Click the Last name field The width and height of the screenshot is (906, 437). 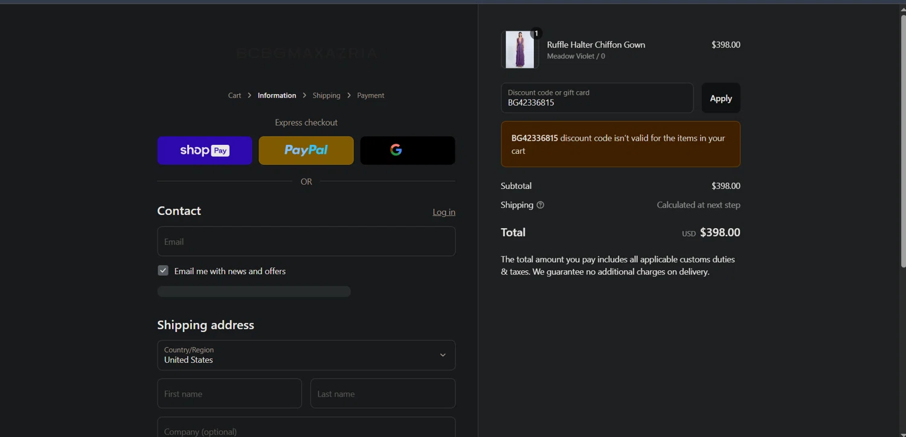pos(382,394)
